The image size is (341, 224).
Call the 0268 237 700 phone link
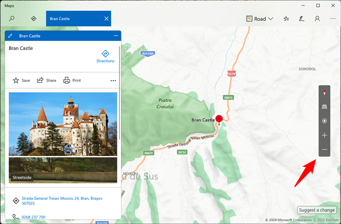point(34,217)
